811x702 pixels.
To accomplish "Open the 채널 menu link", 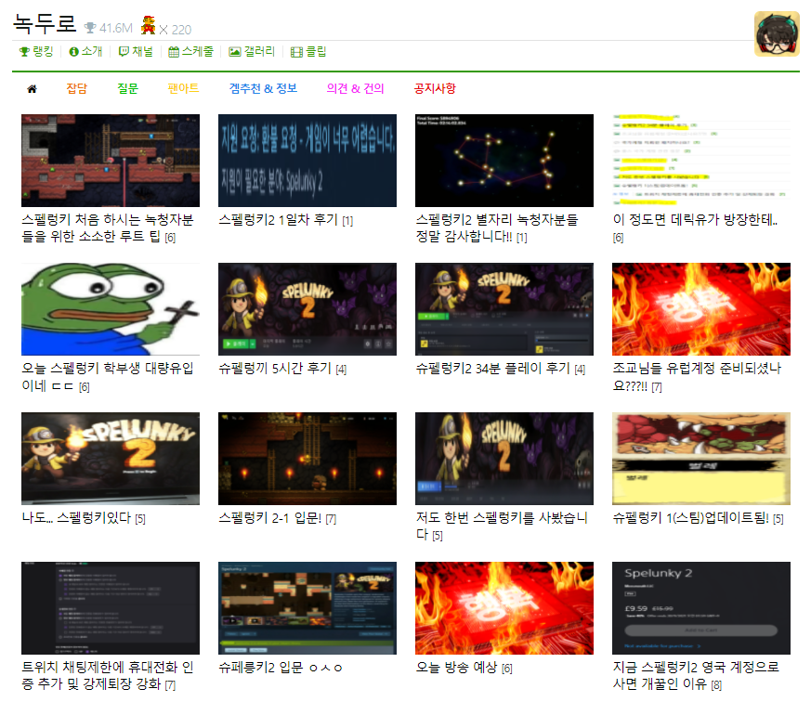I will coord(142,51).
